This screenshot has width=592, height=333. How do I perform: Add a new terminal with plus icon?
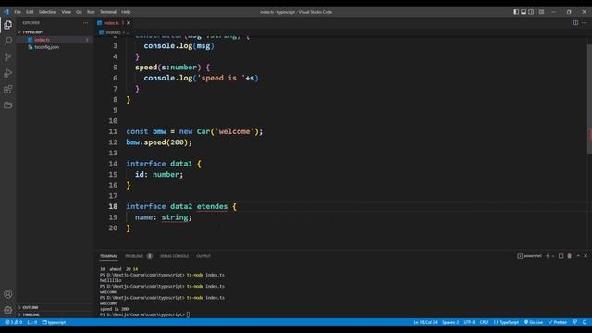pos(548,256)
